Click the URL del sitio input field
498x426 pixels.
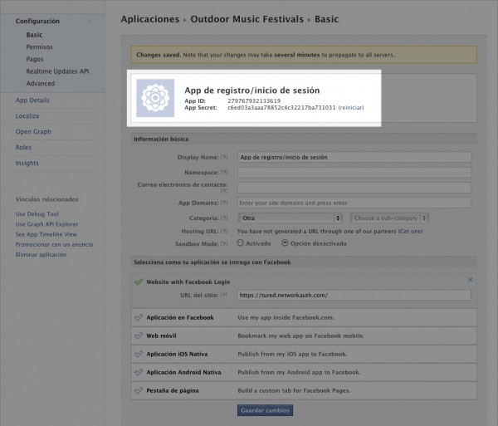354,295
